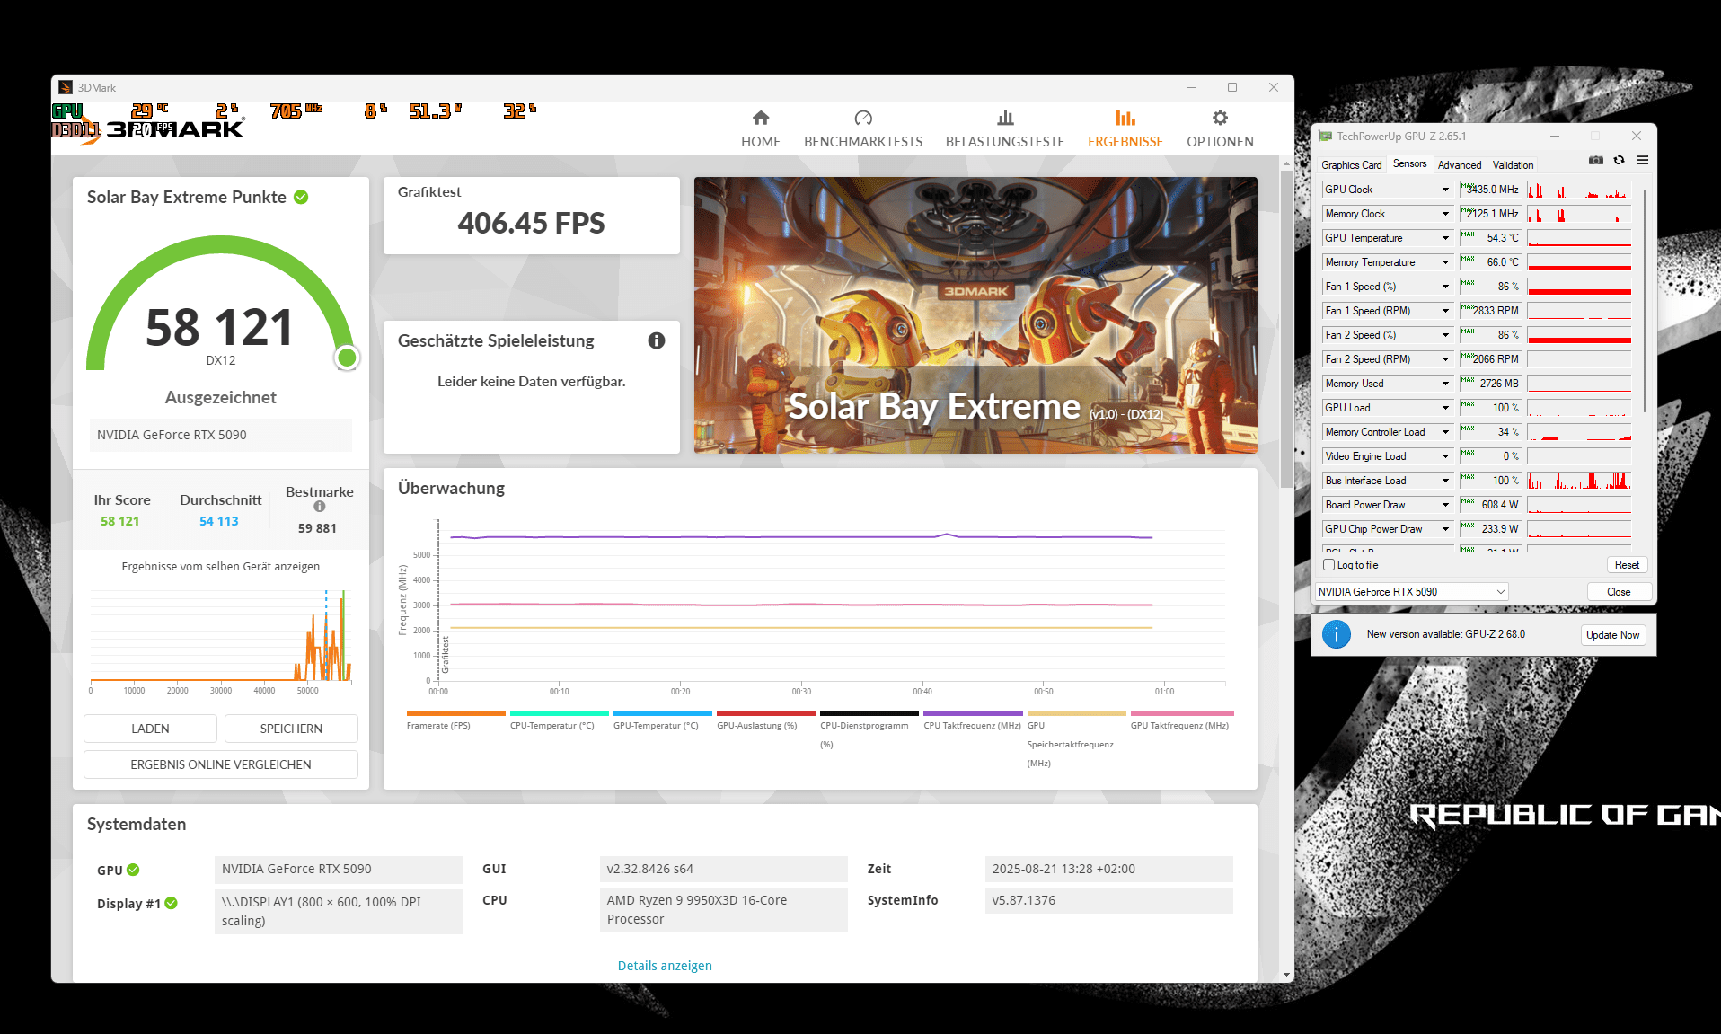Viewport: 1721px width, 1034px height.
Task: Expand the Memory Temperature sensor dropdown
Action: 1445,262
